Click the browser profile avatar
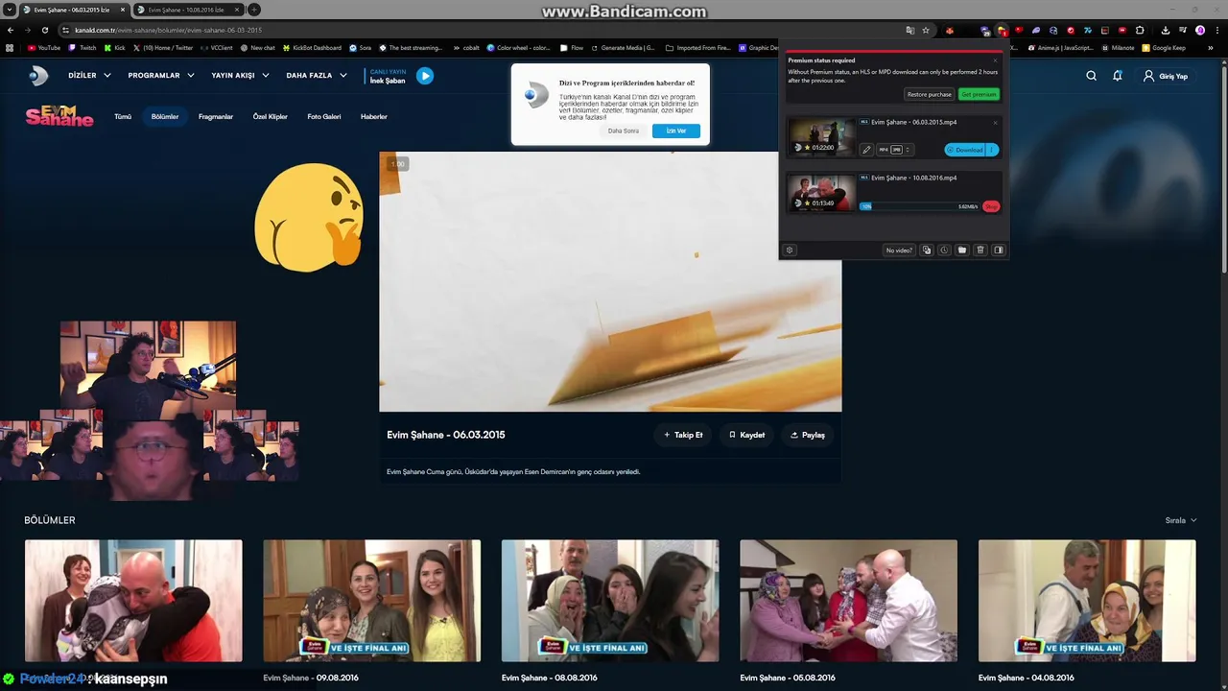Viewport: 1228px width, 691px height. 1200,30
